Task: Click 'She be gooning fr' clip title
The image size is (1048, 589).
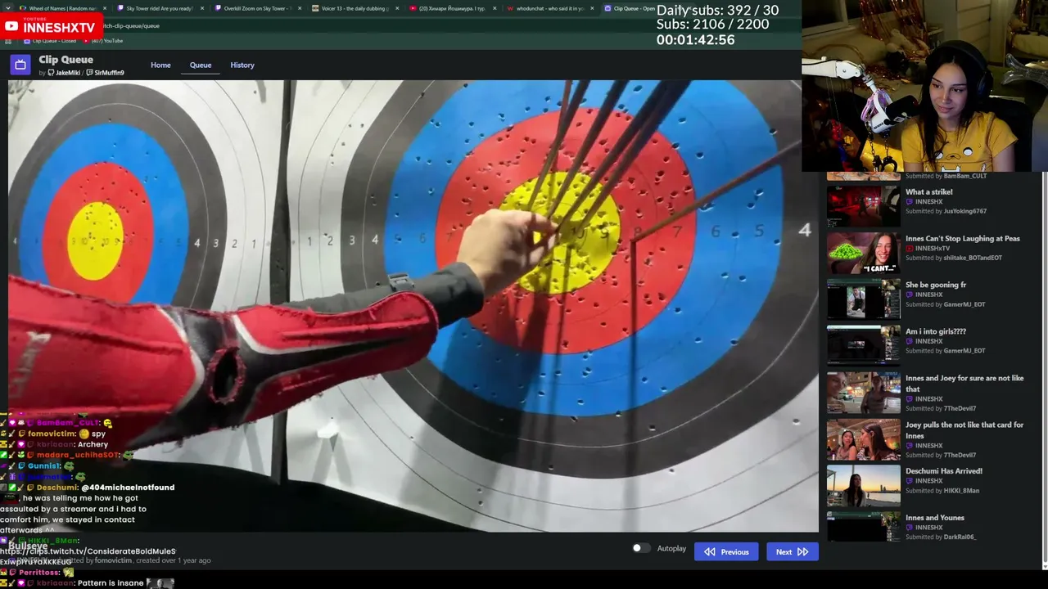Action: [x=936, y=285]
